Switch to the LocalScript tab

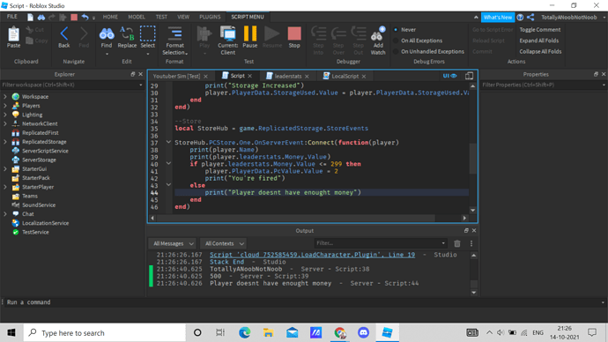click(345, 76)
